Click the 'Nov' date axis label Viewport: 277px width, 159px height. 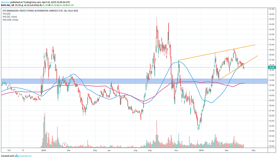[x=176, y=150]
